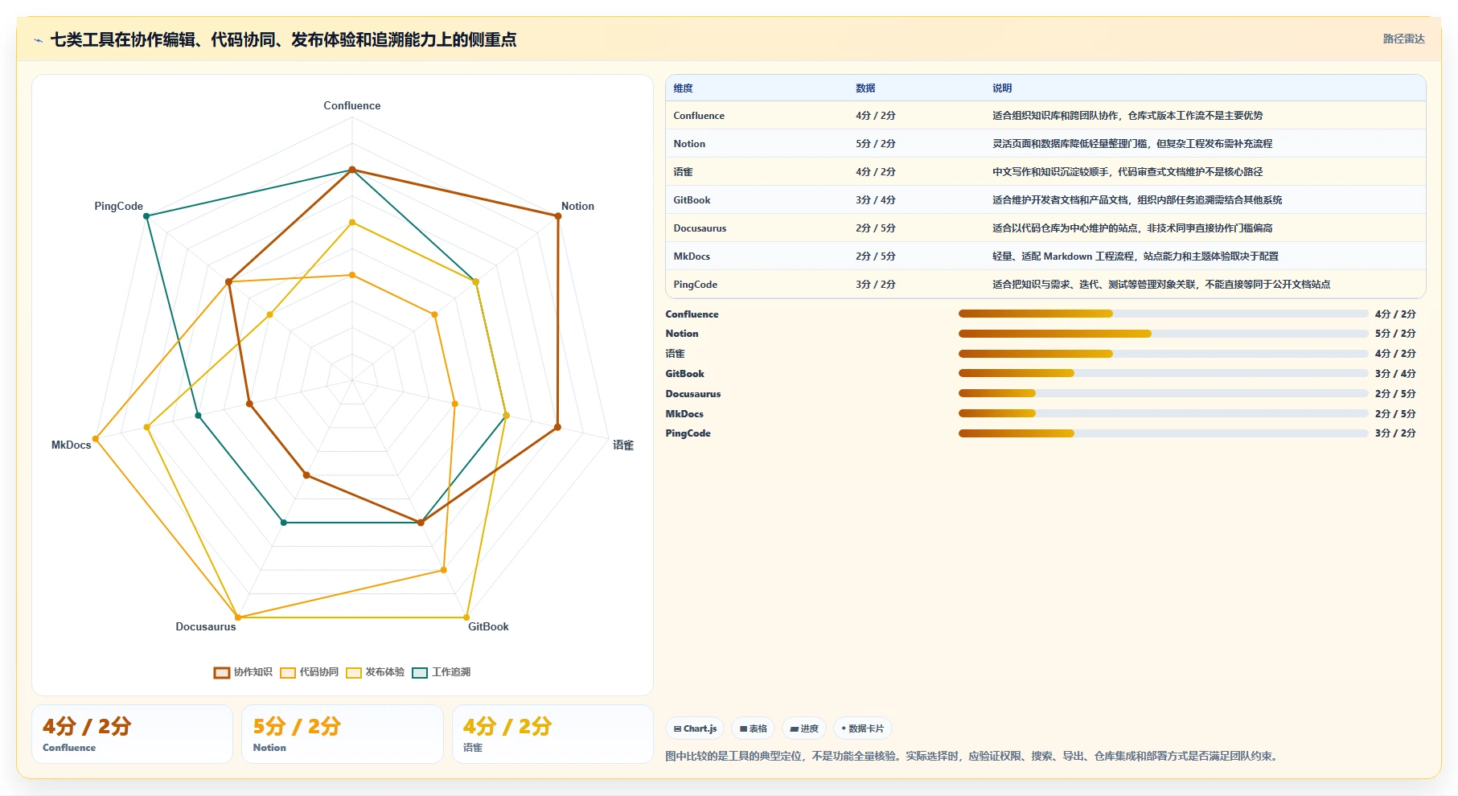
Task: Toggle the 工作追溯 legend series
Action: tap(442, 672)
